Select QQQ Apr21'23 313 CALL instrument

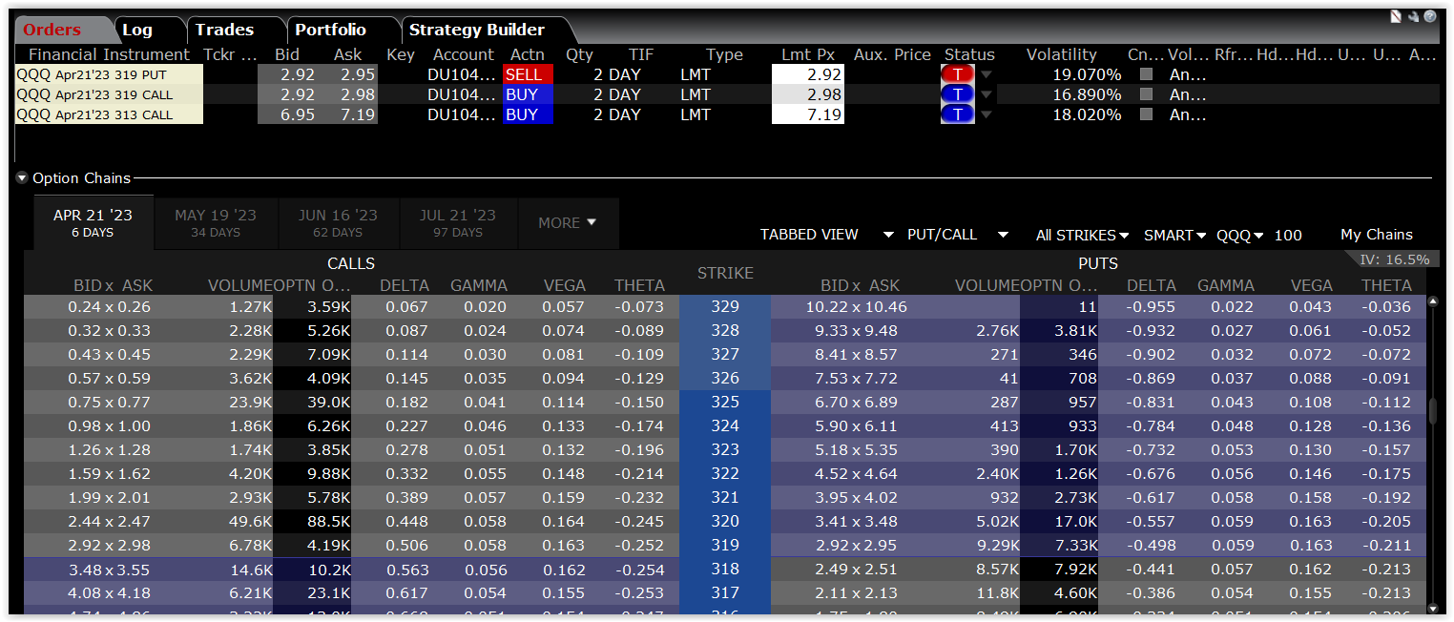(x=109, y=114)
